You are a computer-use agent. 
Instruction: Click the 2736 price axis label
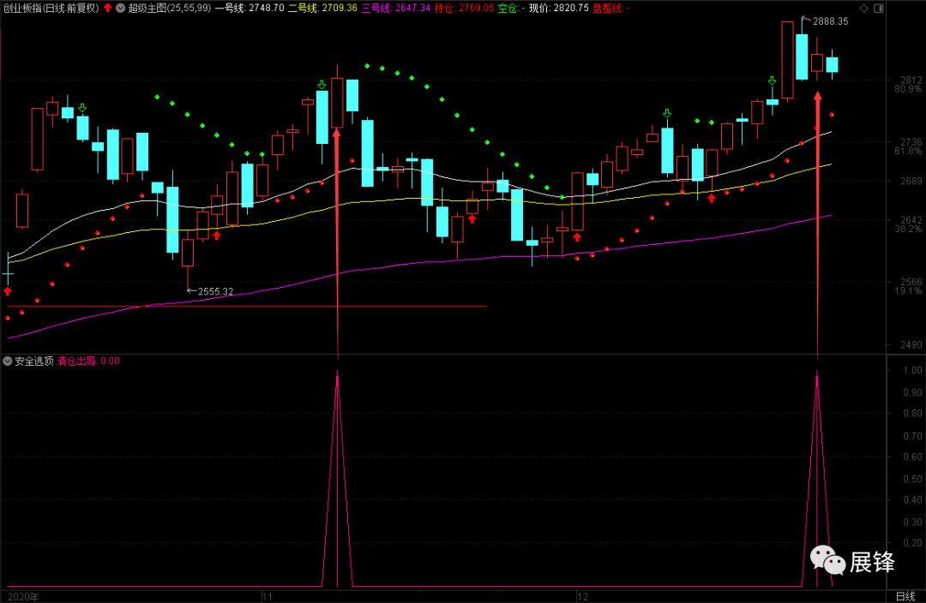click(911, 142)
